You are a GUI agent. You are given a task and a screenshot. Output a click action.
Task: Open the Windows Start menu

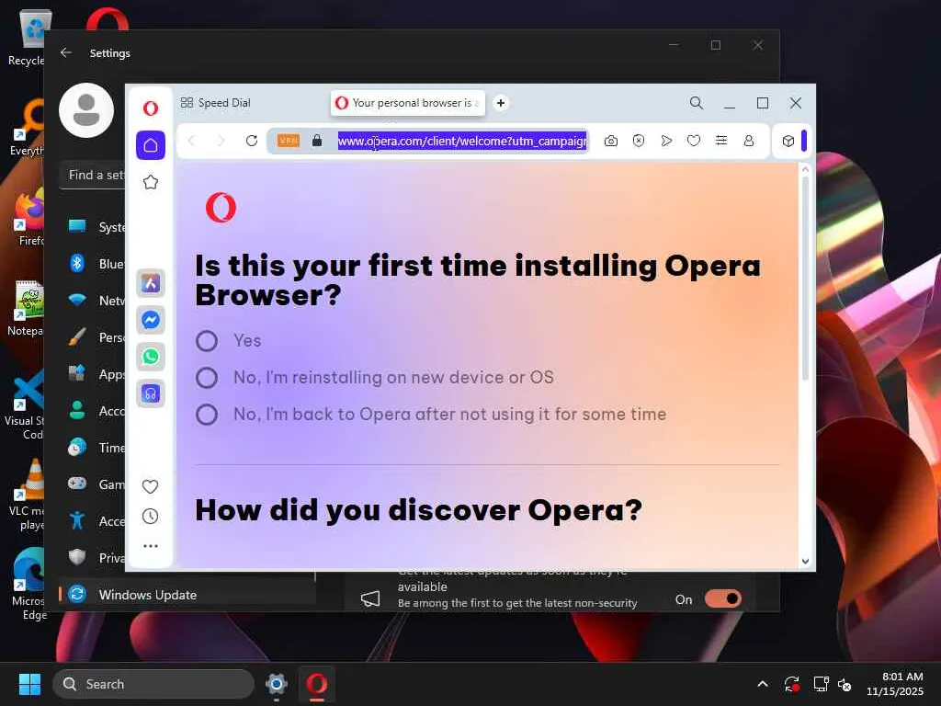tap(29, 684)
